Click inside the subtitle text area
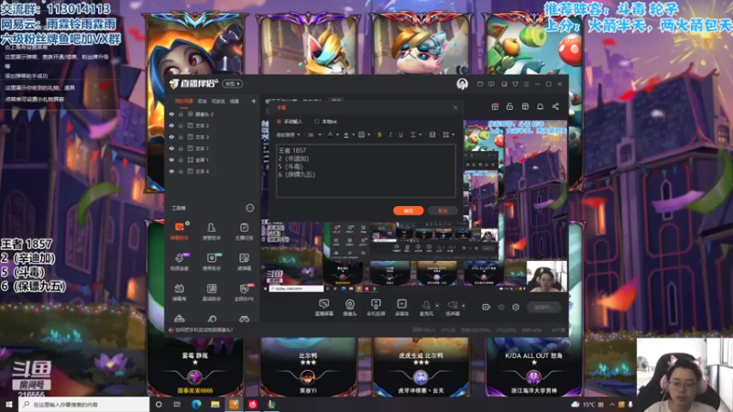733x412 pixels. 366,170
